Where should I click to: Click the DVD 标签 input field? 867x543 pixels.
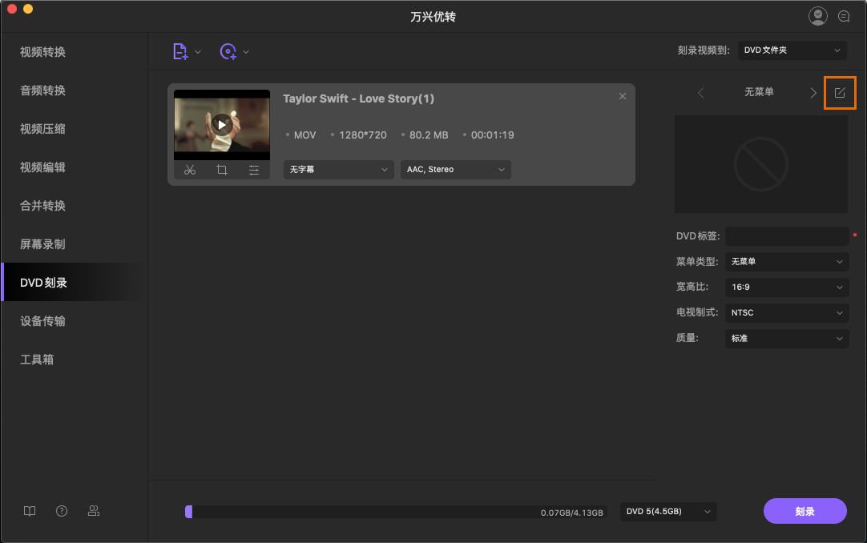(787, 235)
